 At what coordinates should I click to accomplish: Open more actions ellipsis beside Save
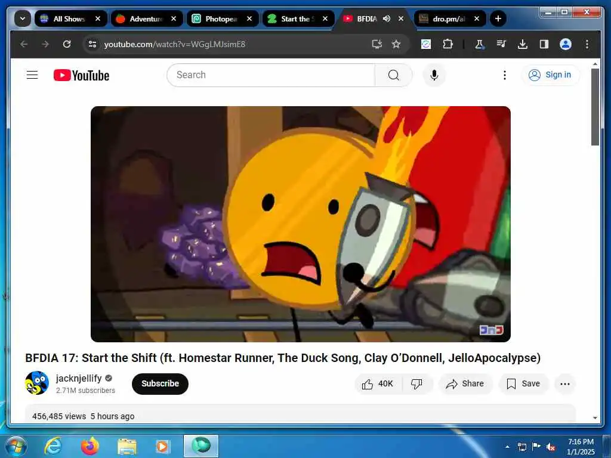click(565, 384)
